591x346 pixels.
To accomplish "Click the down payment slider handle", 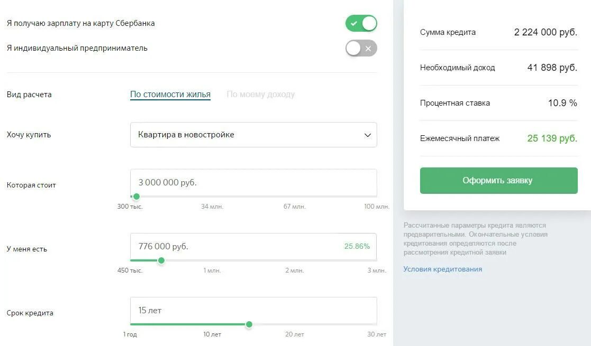I will (x=161, y=260).
